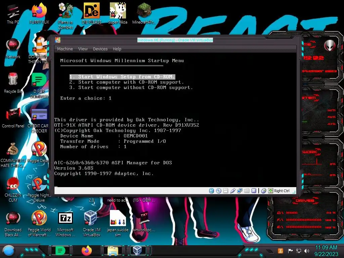Open the 7z Microsoft Windows archive icon

pyautogui.click(x=65, y=224)
